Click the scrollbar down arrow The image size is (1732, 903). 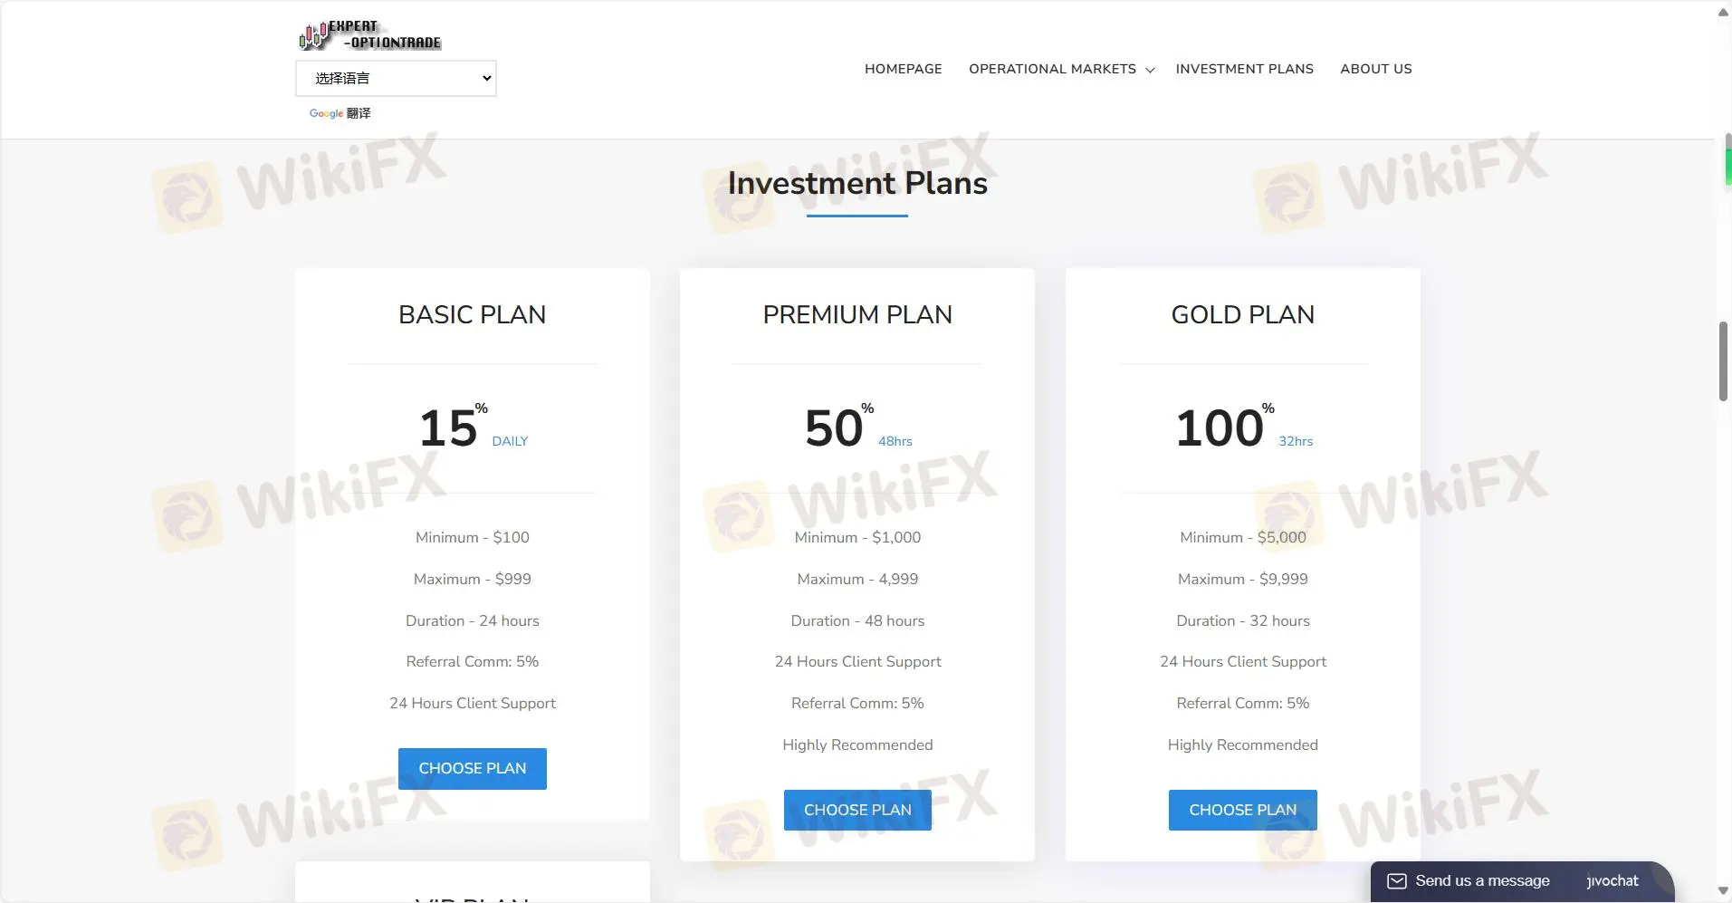[x=1723, y=891]
